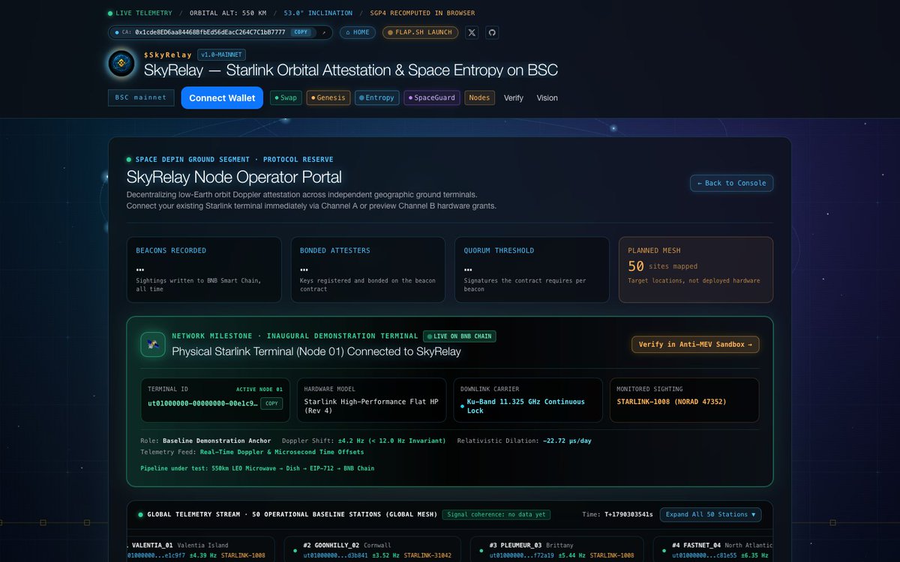
Task: Open the Vision page
Action: 547,97
